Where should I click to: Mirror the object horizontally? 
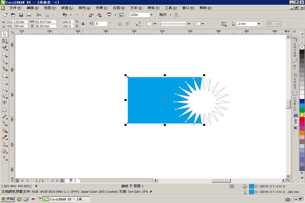click(x=120, y=24)
